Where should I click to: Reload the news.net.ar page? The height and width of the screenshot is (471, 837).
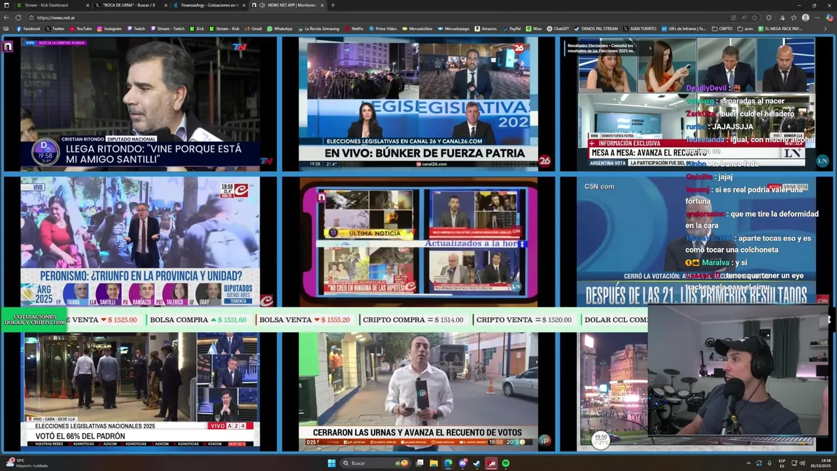pos(18,18)
